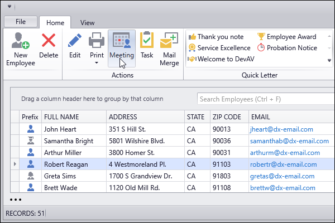Expand the Print dropdown arrow
The width and height of the screenshot is (335, 223).
click(x=97, y=63)
